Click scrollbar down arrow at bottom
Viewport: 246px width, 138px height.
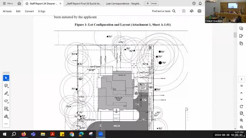235,129
